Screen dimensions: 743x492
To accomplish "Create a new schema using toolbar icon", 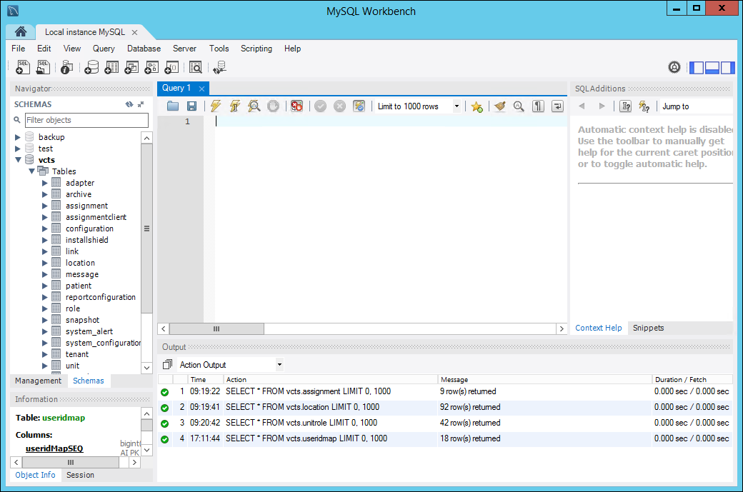I will pos(91,68).
